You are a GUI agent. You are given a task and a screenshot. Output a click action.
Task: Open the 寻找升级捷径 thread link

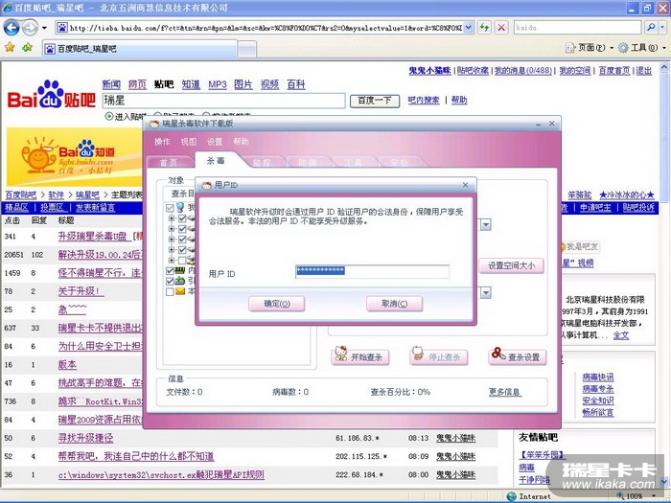click(86, 438)
